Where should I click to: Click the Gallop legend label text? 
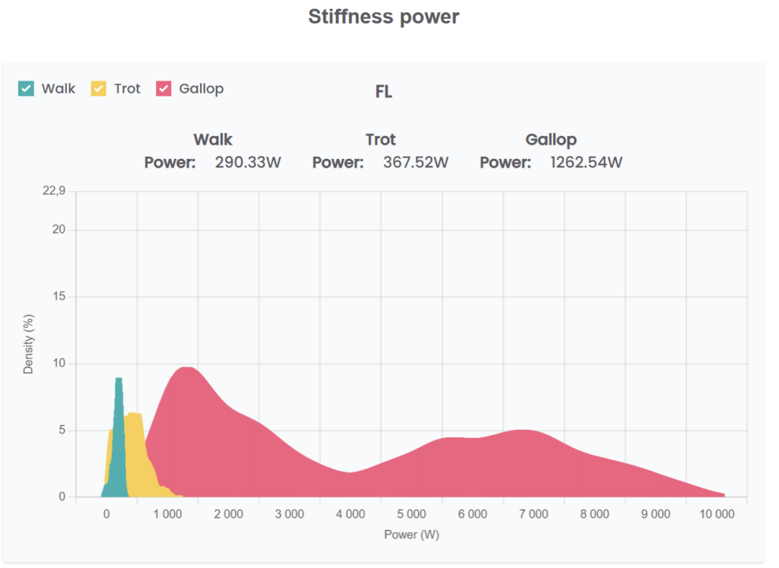click(x=201, y=89)
